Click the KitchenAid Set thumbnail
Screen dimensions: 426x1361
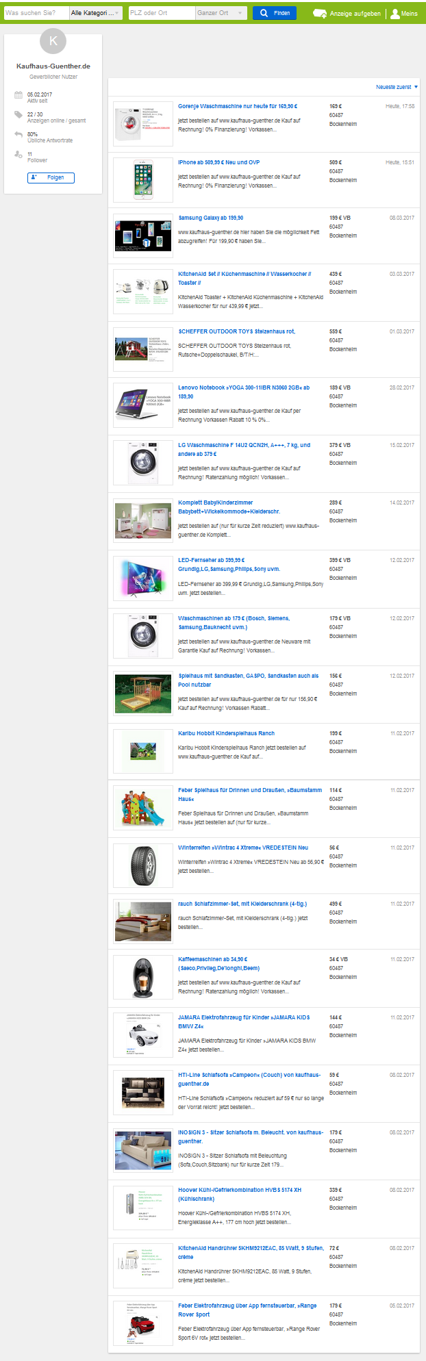click(x=143, y=292)
